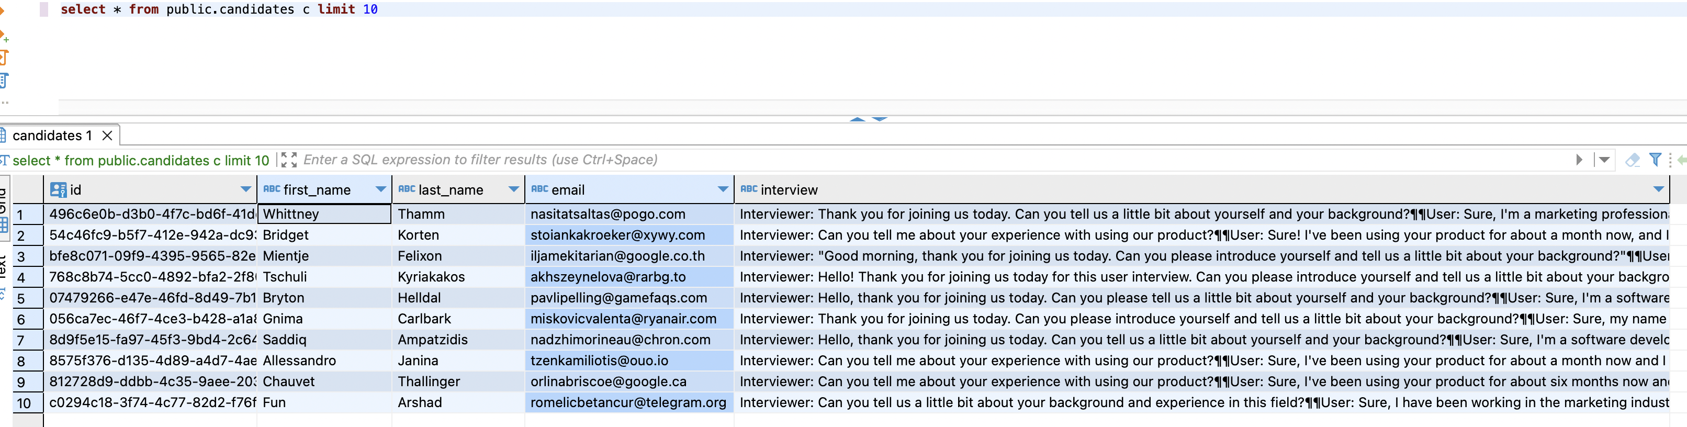Click the green select query text link
Screen dimensions: 1687x427
pyautogui.click(x=141, y=161)
